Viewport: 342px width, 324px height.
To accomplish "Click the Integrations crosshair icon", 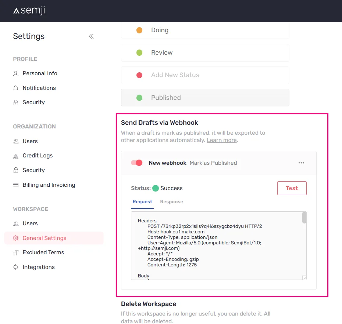I will tap(16, 267).
